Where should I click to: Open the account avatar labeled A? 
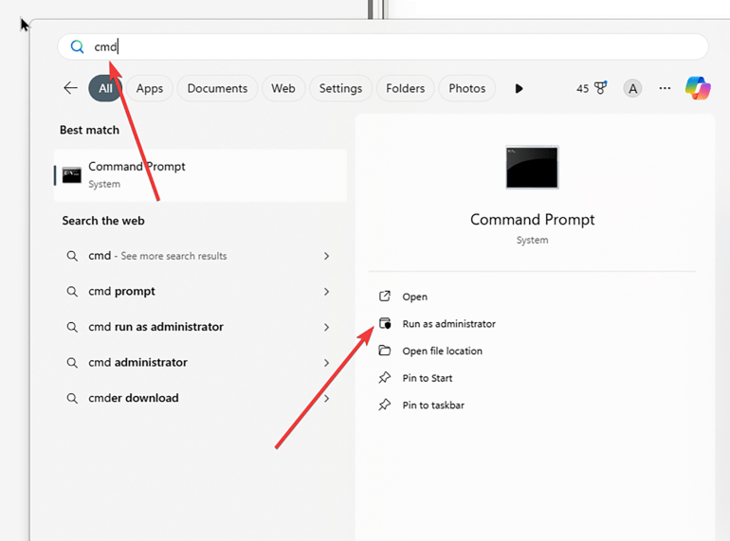coord(632,88)
